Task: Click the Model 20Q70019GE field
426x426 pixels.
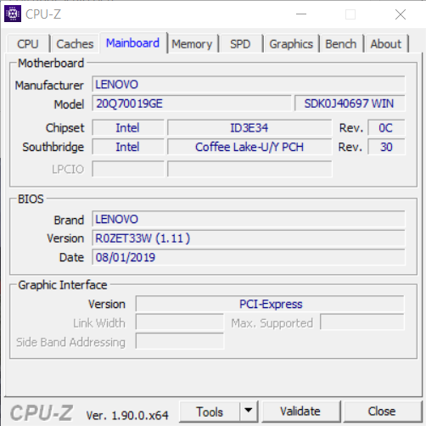Action: (x=192, y=104)
